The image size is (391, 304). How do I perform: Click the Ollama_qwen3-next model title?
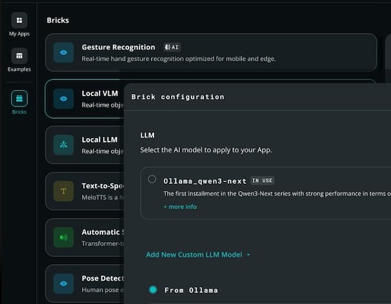[205, 181]
